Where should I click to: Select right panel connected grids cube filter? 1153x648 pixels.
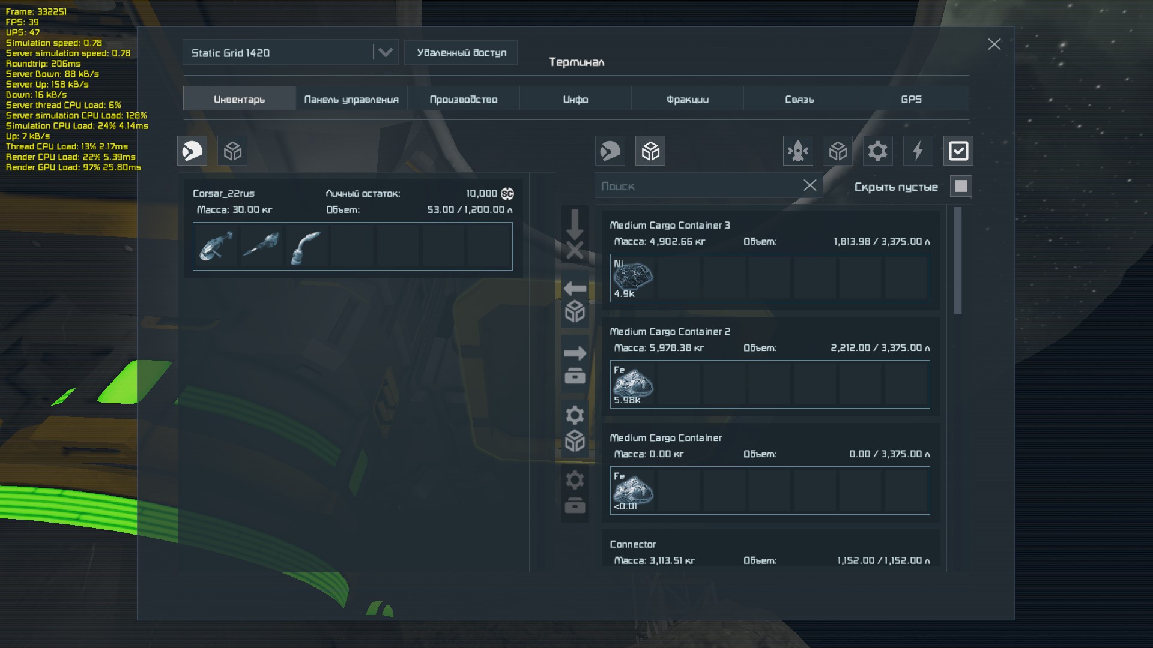point(650,151)
